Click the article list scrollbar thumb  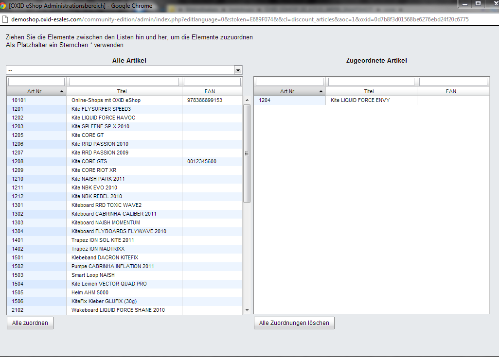click(247, 153)
